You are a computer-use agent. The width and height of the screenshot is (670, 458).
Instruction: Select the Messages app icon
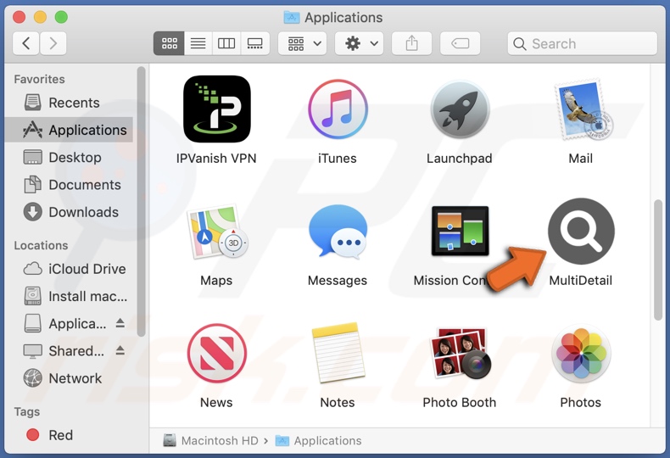(x=338, y=232)
